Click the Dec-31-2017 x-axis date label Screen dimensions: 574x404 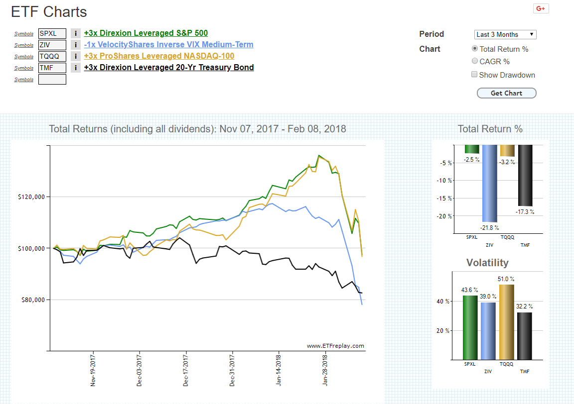(232, 370)
